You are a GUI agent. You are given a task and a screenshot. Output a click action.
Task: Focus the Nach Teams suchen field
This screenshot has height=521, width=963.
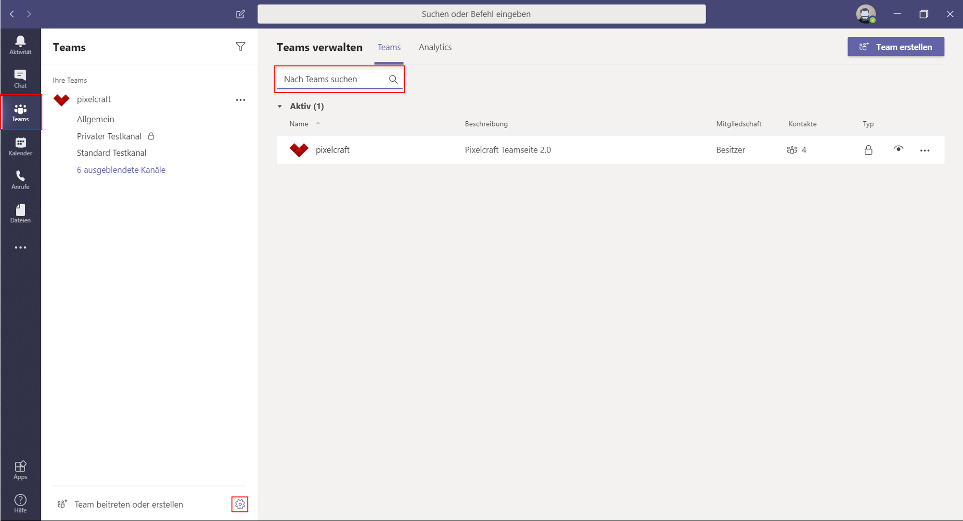339,79
